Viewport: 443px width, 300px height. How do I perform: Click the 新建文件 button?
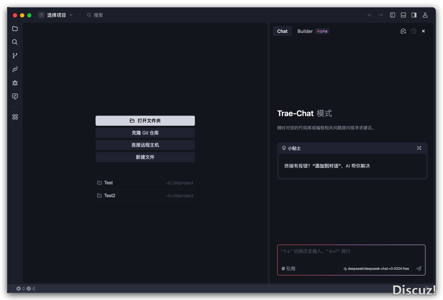tap(145, 157)
